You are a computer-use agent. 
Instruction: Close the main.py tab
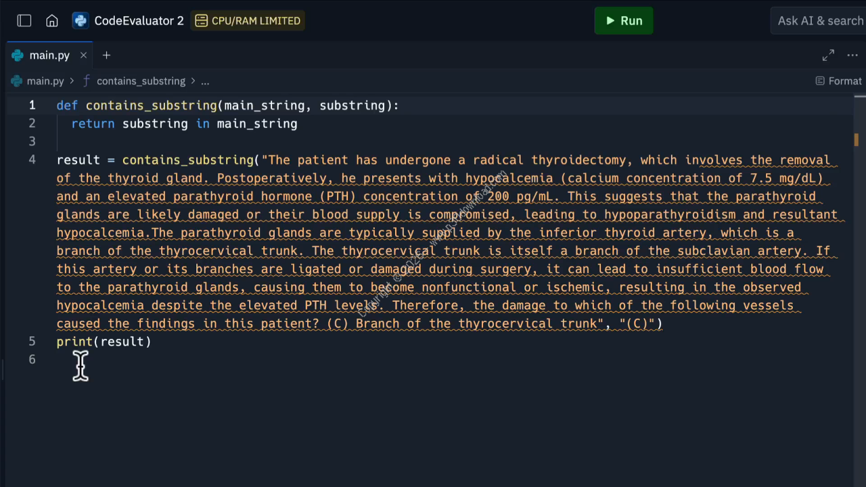tap(83, 55)
